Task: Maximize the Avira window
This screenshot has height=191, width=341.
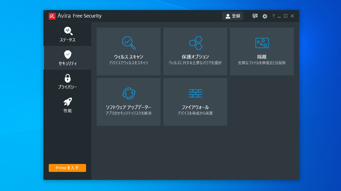Action: click(286, 16)
